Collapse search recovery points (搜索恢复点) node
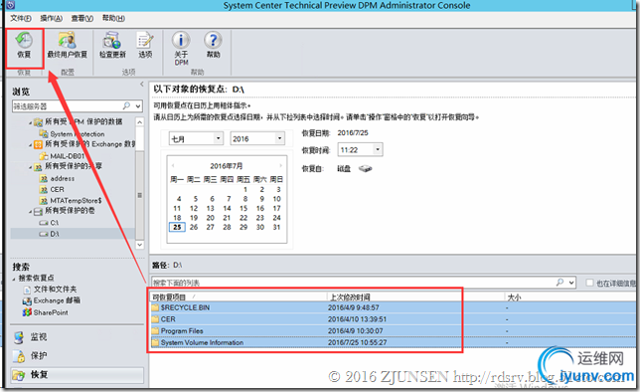The image size is (640, 392). [14, 279]
